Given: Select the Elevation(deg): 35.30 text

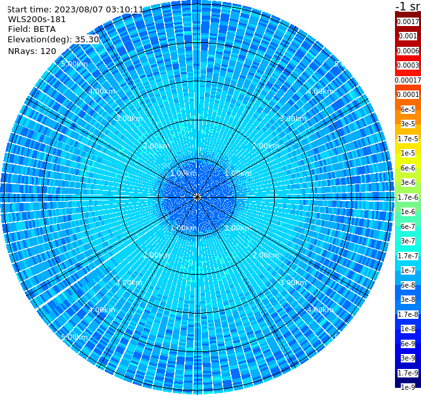Looking at the screenshot, I should tap(53, 40).
